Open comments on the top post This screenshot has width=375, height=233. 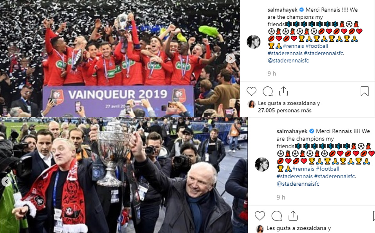(x=268, y=91)
